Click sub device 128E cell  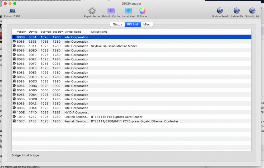[x=56, y=112]
